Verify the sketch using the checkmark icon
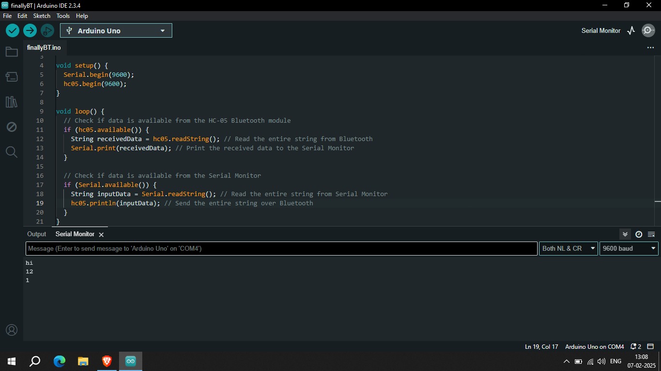This screenshot has width=661, height=371. [13, 30]
